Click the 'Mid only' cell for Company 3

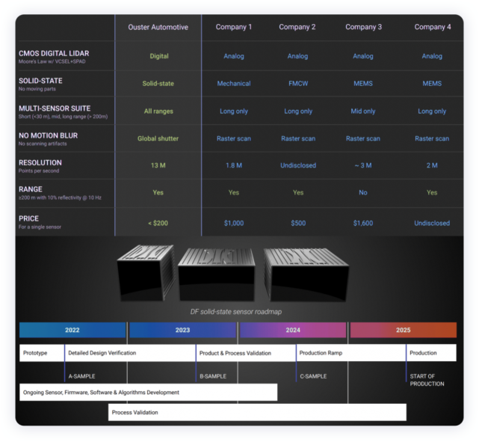point(363,111)
